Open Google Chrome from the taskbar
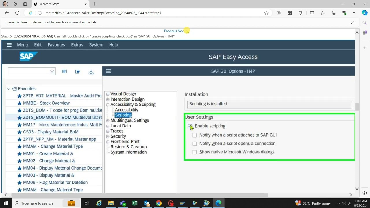This screenshot has height=208, width=370. tap(159, 203)
